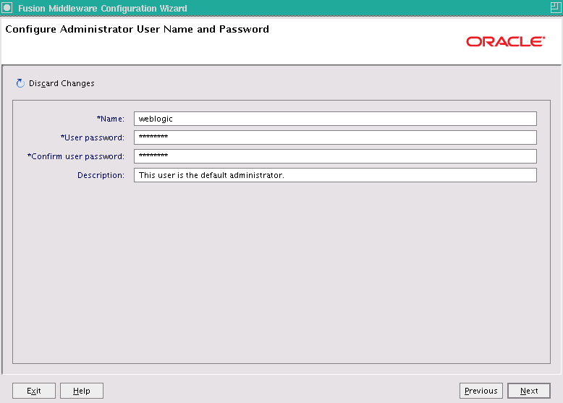The image size is (563, 403).
Task: Proceed by clicking Next
Action: pyautogui.click(x=529, y=391)
